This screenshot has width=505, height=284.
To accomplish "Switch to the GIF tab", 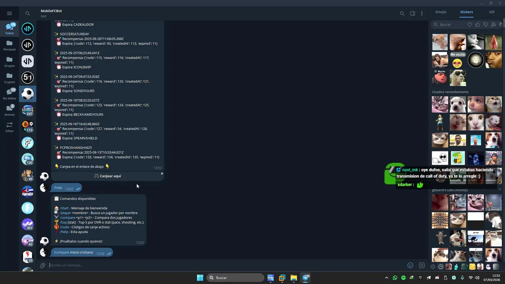I will click(x=492, y=12).
